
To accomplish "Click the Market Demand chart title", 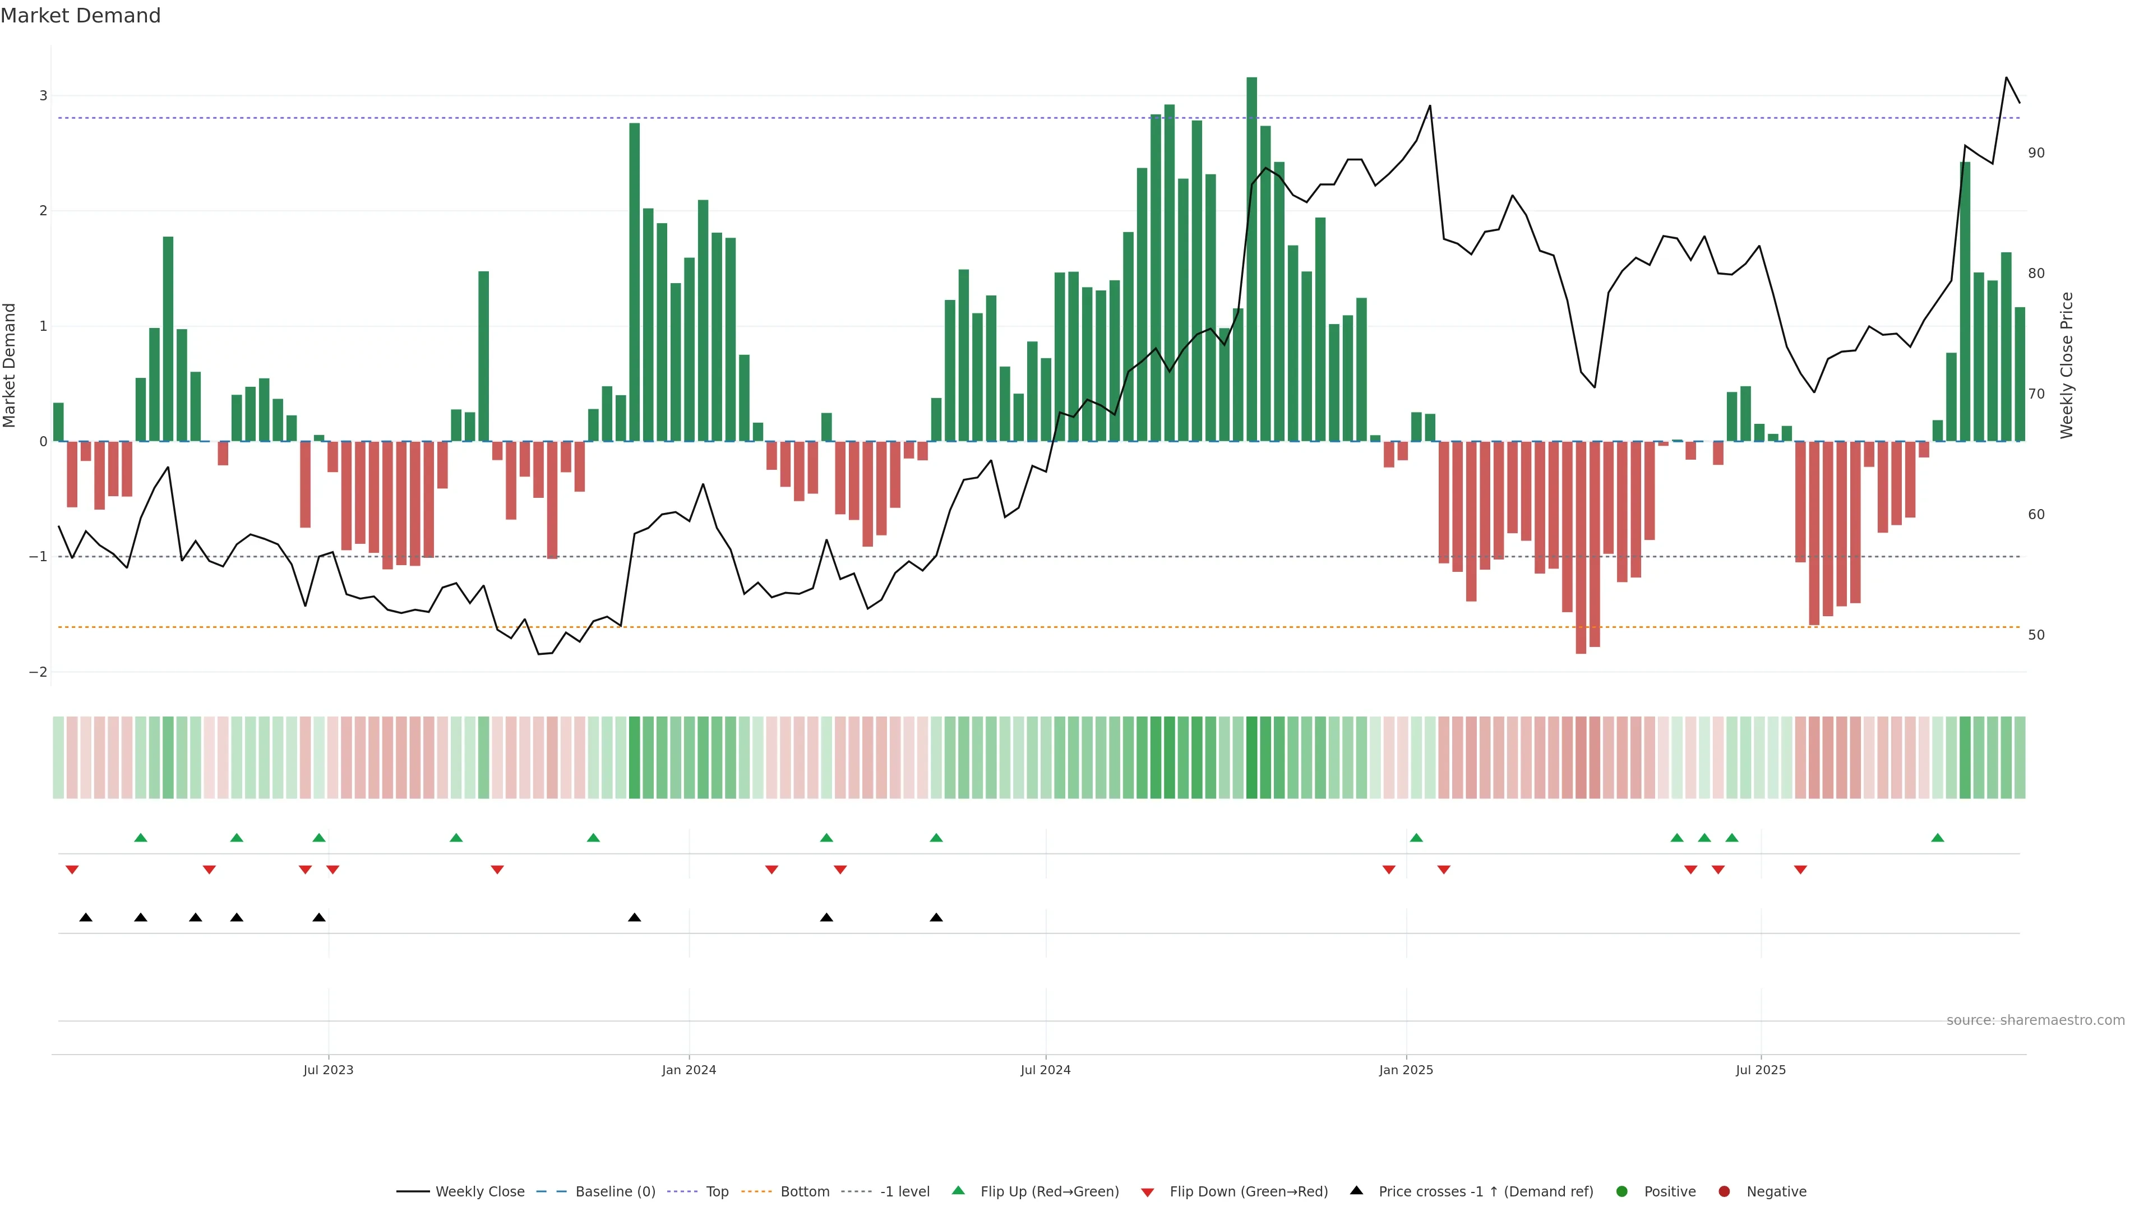I will [x=80, y=16].
